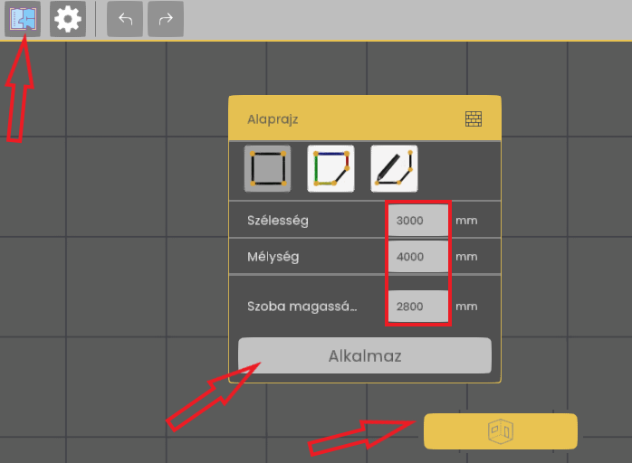Select the pencil free-draw room tool
632x463 pixels.
[x=394, y=169]
